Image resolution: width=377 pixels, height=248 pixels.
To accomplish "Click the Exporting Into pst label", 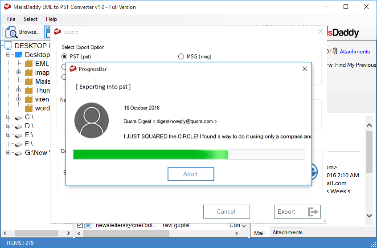I will [103, 87].
